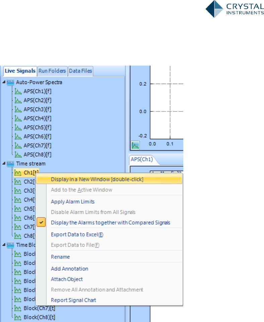Select APS(Ch4)[f] label in the tree
The height and width of the screenshot is (322, 264).
(38, 118)
